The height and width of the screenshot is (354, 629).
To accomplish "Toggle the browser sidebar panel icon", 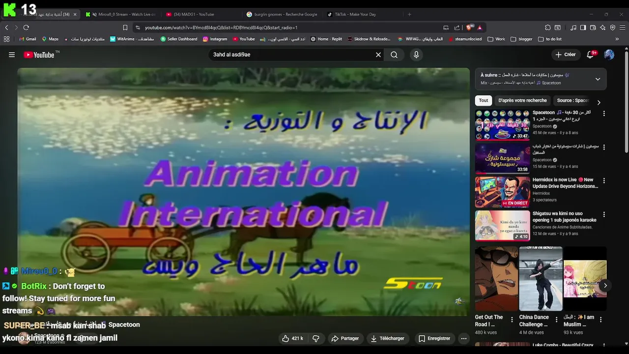I will (583, 28).
